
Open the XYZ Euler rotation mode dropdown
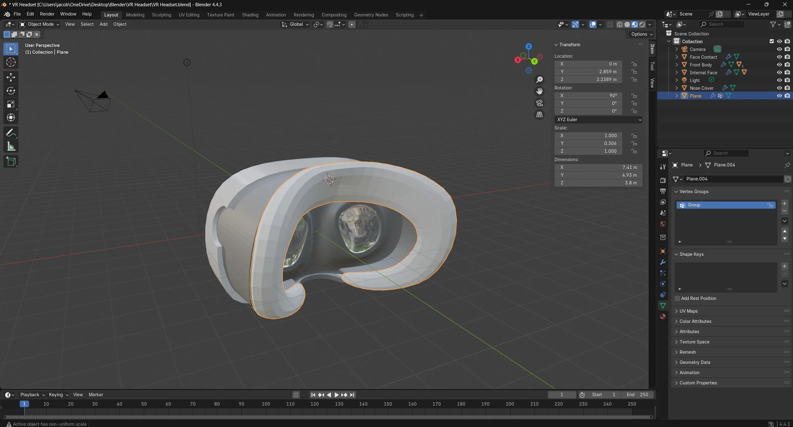pos(598,120)
